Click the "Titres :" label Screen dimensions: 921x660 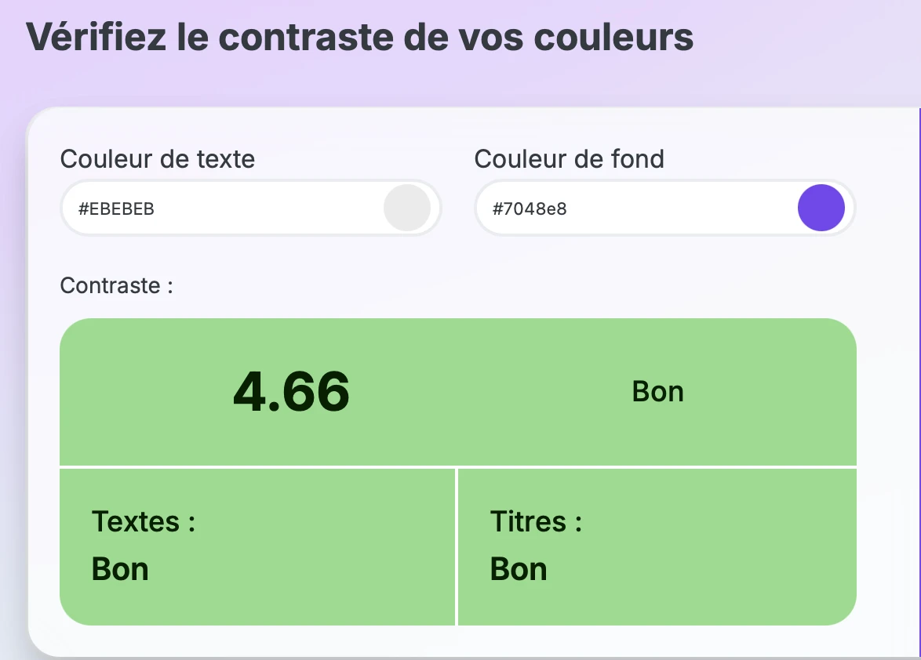[536, 521]
